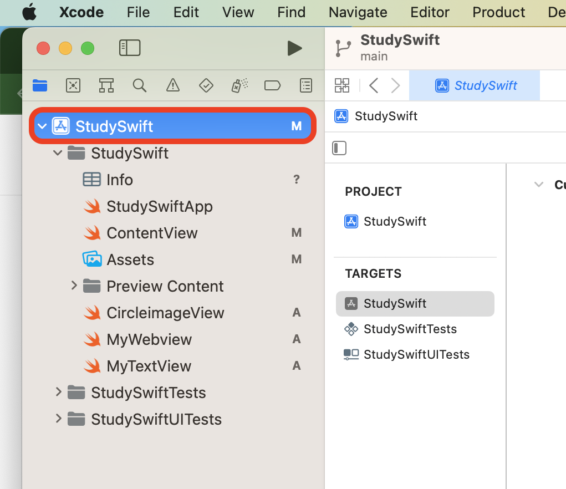Select the StudySwift editor tab

[x=475, y=85]
